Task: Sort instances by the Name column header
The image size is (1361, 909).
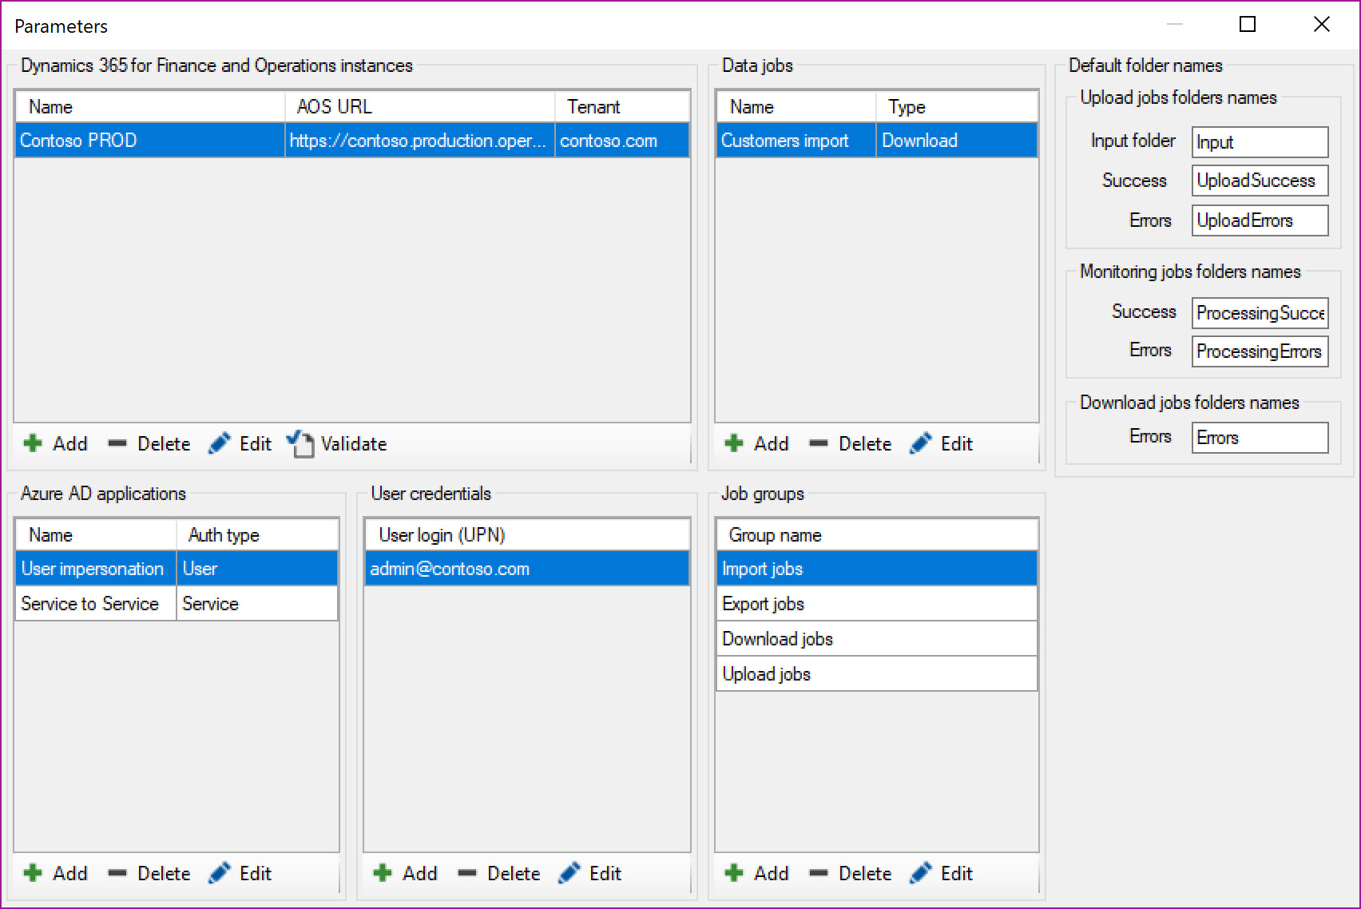Action: tap(150, 106)
